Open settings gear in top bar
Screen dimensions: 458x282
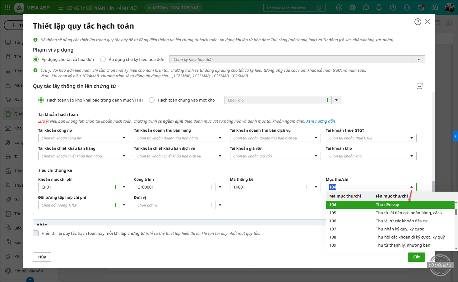click(x=352, y=7)
